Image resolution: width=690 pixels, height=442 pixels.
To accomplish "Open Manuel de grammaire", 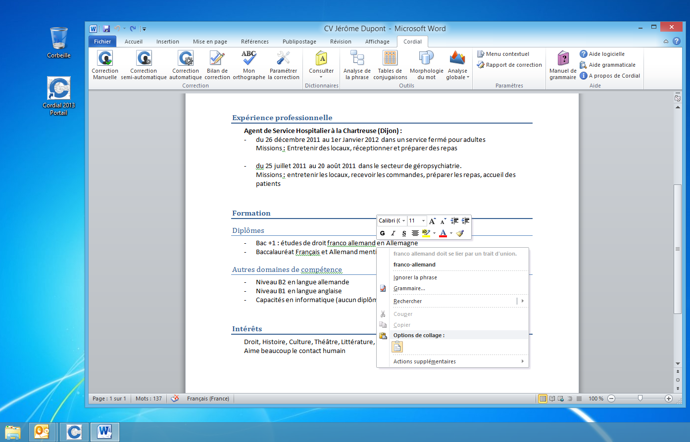I will 563,65.
